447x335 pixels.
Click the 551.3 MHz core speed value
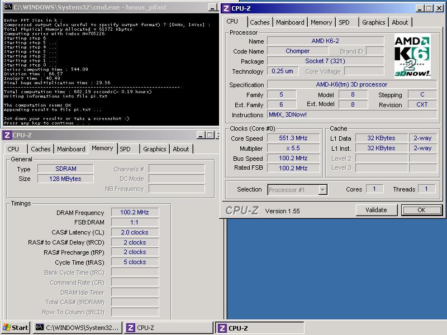[x=293, y=138]
